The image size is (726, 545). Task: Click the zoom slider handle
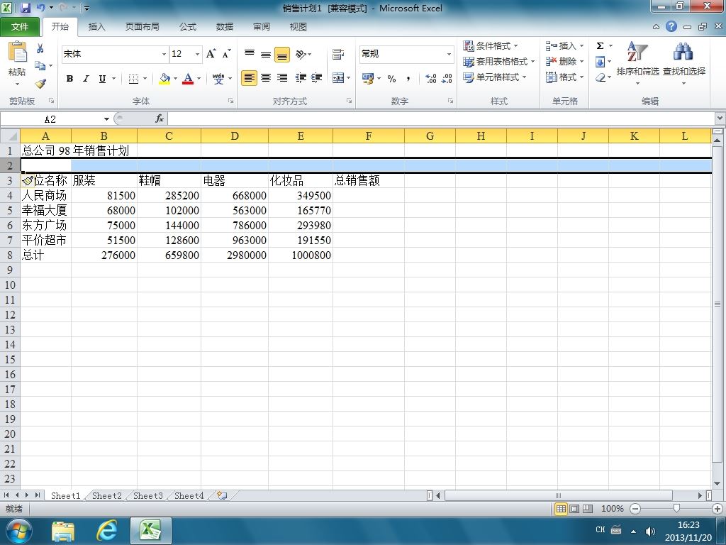click(x=676, y=509)
